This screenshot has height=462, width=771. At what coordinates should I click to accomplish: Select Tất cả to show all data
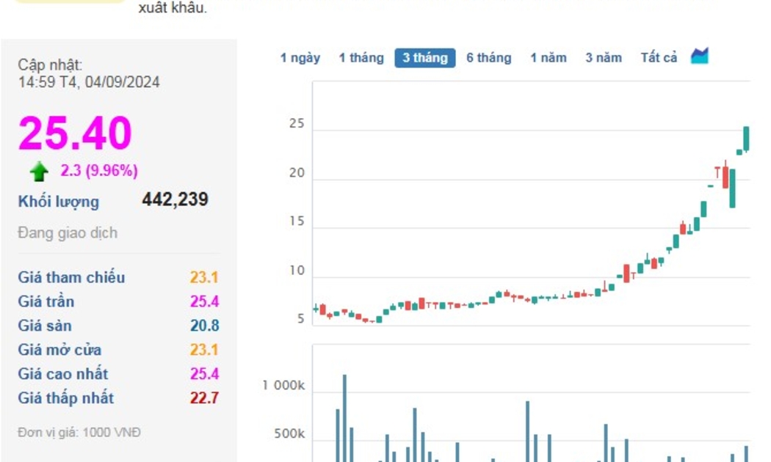(x=659, y=58)
